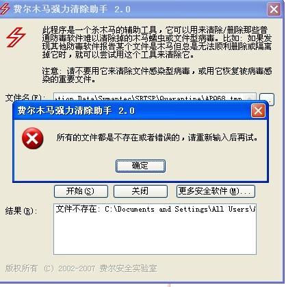The image size is (286, 287).
Task: Click the main window title text
Action: [72, 10]
